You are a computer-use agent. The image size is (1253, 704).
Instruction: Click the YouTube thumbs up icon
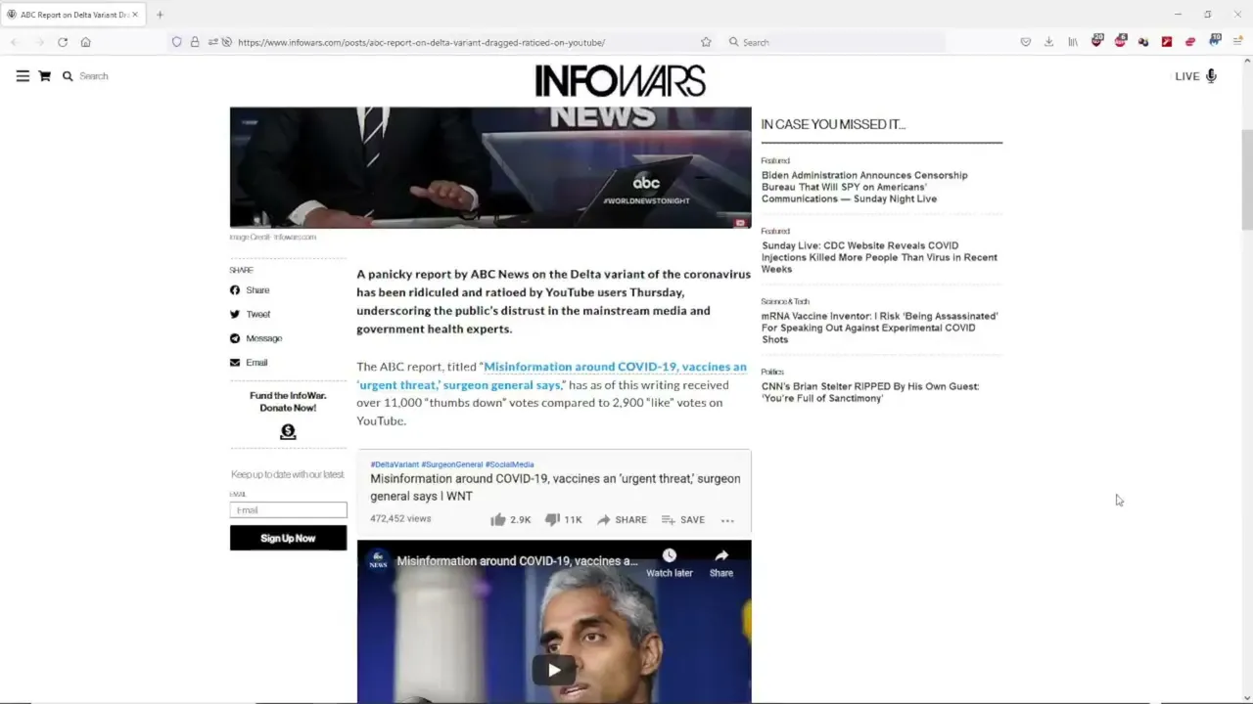497,519
